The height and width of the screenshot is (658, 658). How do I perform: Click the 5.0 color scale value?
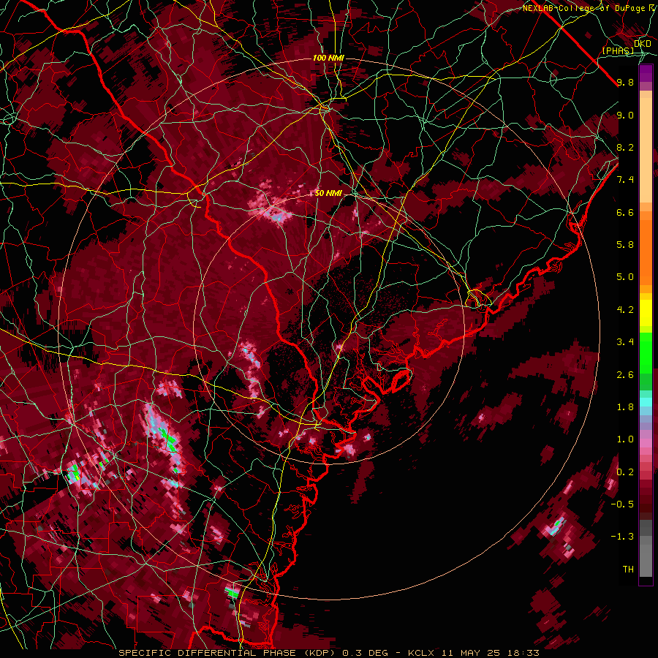pyautogui.click(x=625, y=277)
